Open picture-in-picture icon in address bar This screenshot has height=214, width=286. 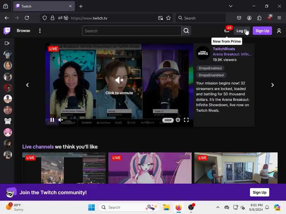(x=161, y=18)
